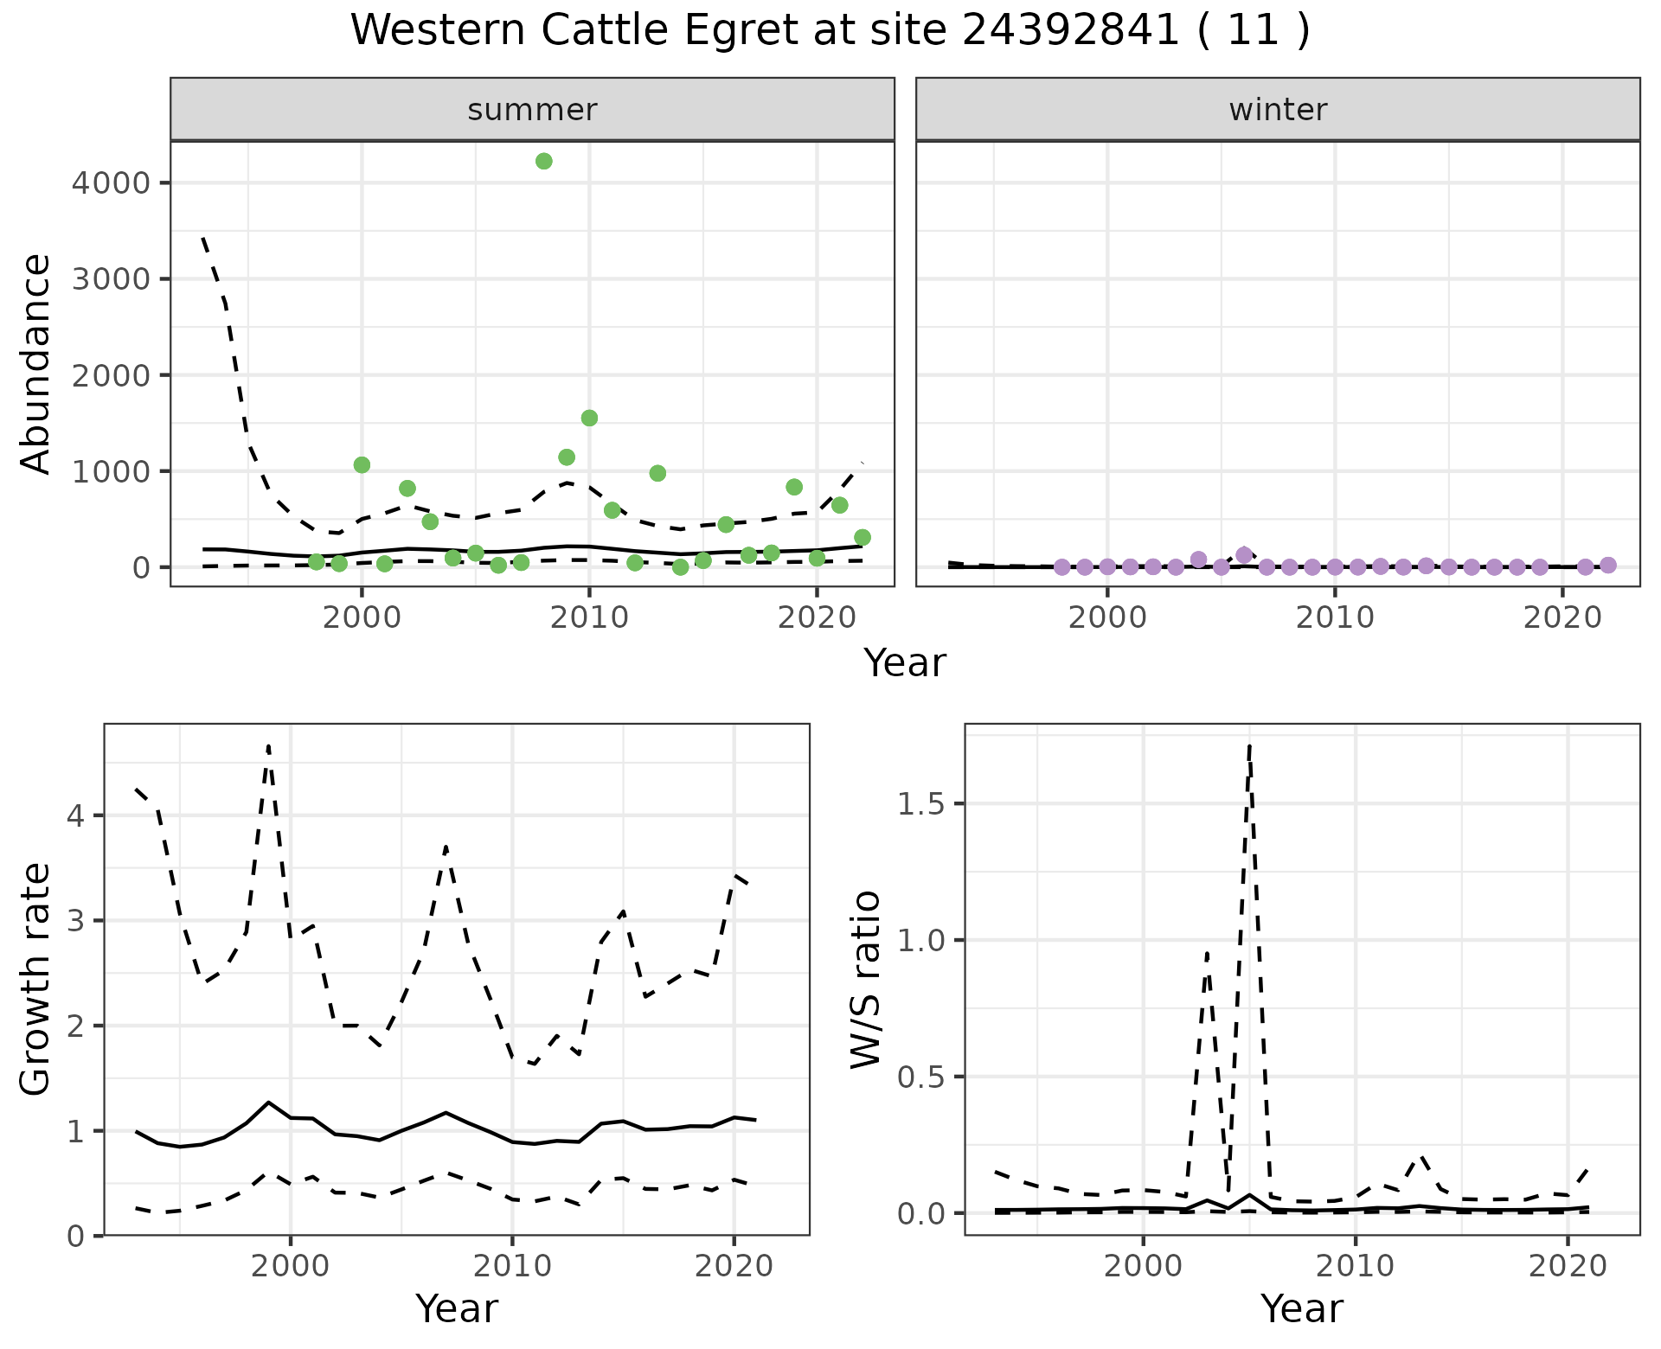Viewport: 1661px width, 1349px height.
Task: Click the plot title text
Action: 830,30
